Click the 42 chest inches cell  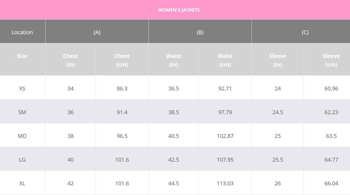coord(70,183)
